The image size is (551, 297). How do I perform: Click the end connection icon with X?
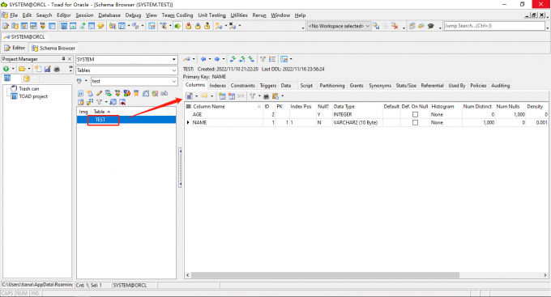click(233, 26)
